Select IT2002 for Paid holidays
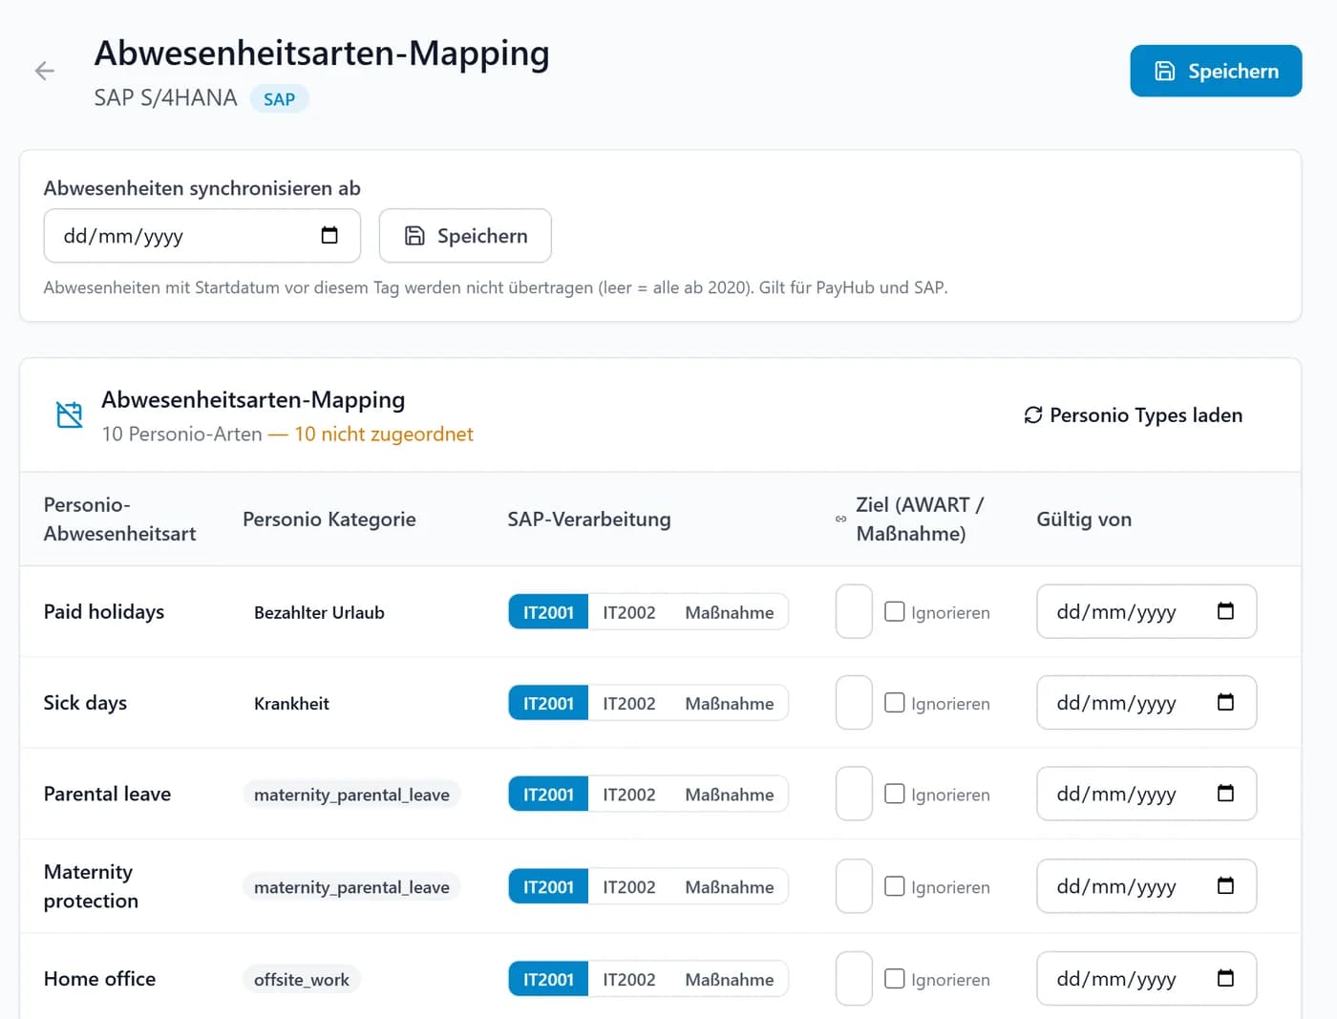The width and height of the screenshot is (1337, 1019). tap(629, 612)
